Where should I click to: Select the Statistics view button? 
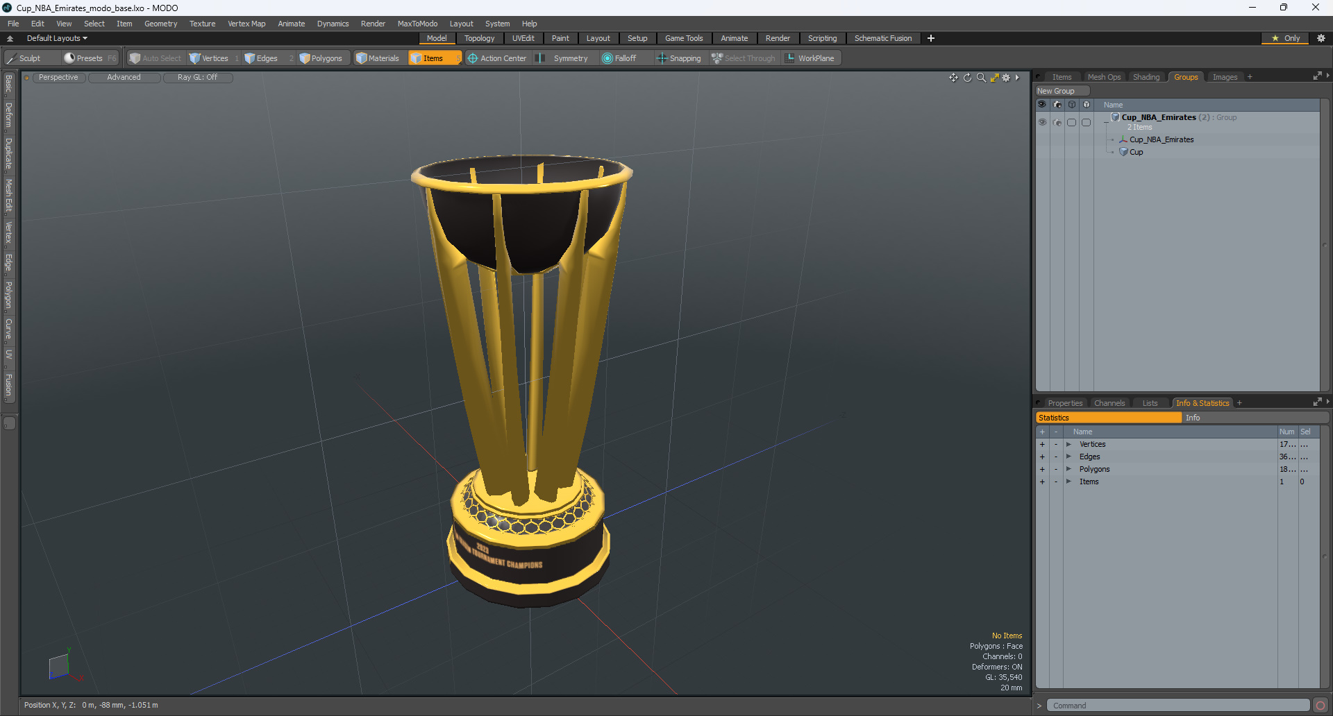pyautogui.click(x=1109, y=418)
